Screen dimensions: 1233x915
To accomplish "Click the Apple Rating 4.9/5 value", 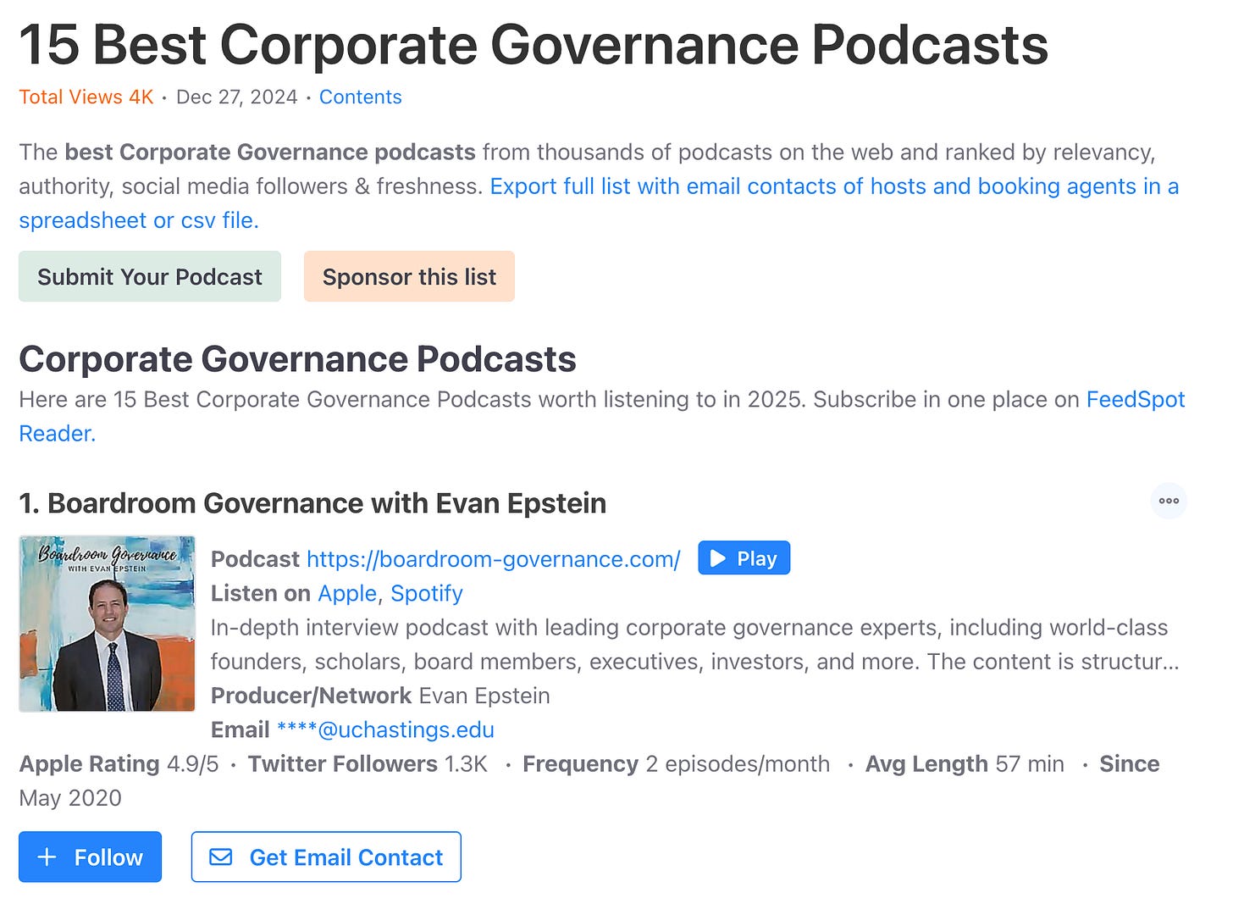I will coord(119,763).
